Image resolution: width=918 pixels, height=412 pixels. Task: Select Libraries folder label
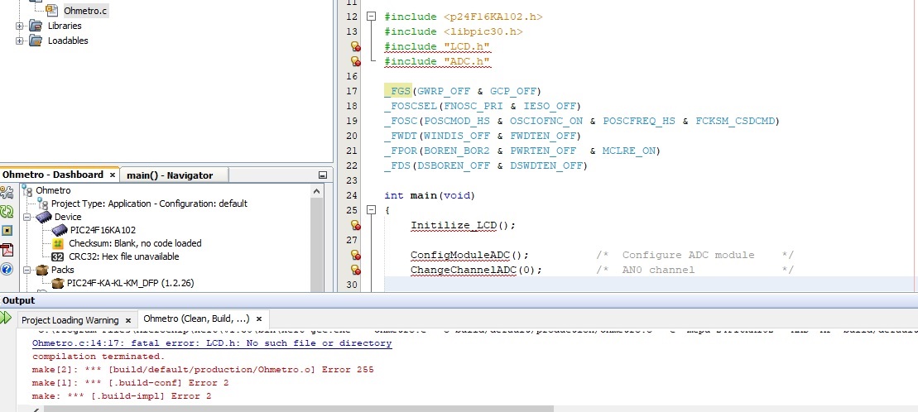coord(65,26)
